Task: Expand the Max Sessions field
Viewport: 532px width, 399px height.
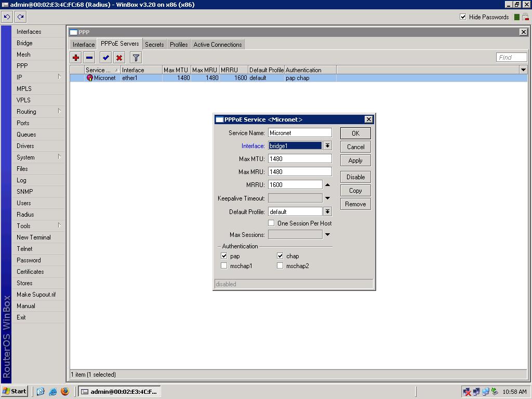Action: (327, 234)
